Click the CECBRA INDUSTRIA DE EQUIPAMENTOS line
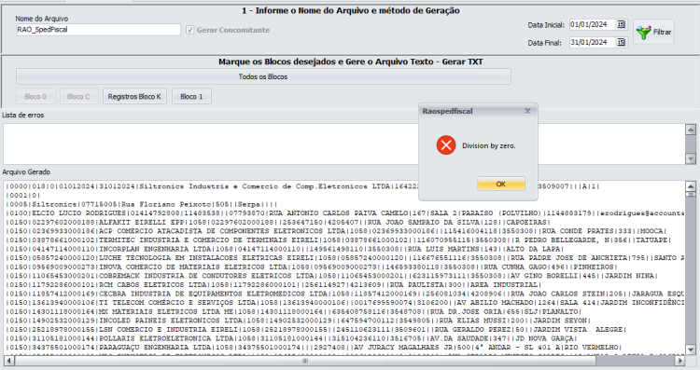This screenshot has width=700, height=370. point(344,294)
